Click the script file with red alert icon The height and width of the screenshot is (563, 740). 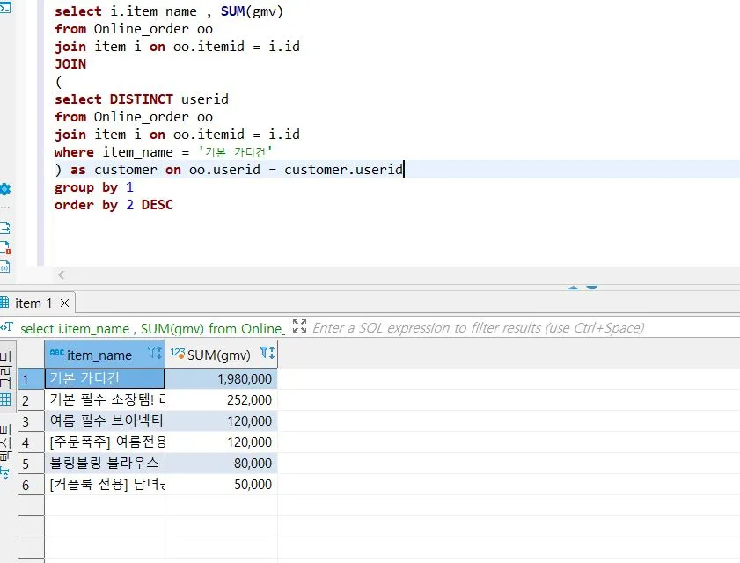point(4,248)
